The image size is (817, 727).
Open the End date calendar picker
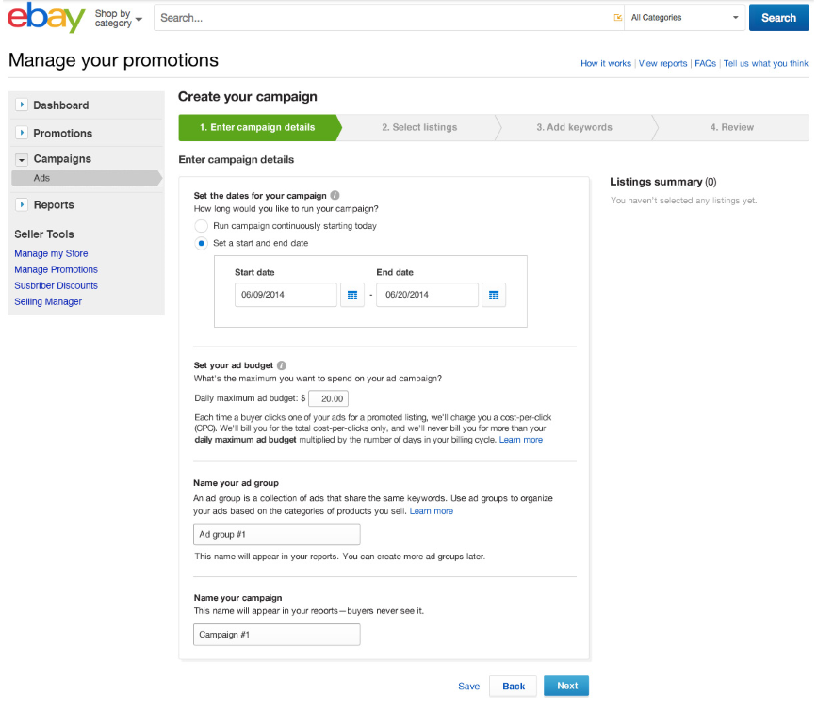pos(494,295)
